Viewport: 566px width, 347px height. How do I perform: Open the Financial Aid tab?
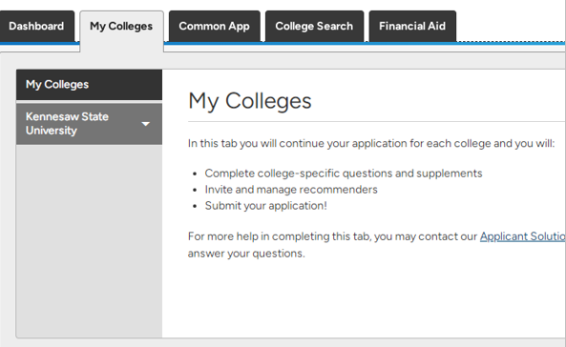[412, 27]
